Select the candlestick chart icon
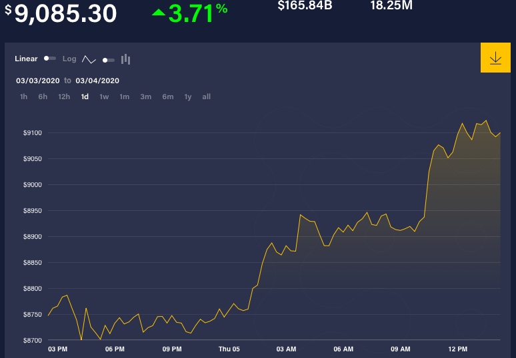The image size is (516, 358). pyautogui.click(x=125, y=59)
